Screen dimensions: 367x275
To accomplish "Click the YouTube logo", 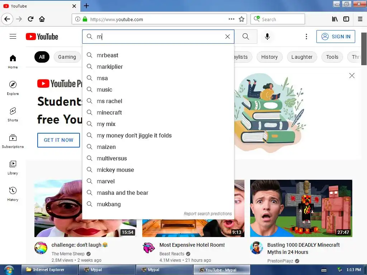I will (42, 37).
